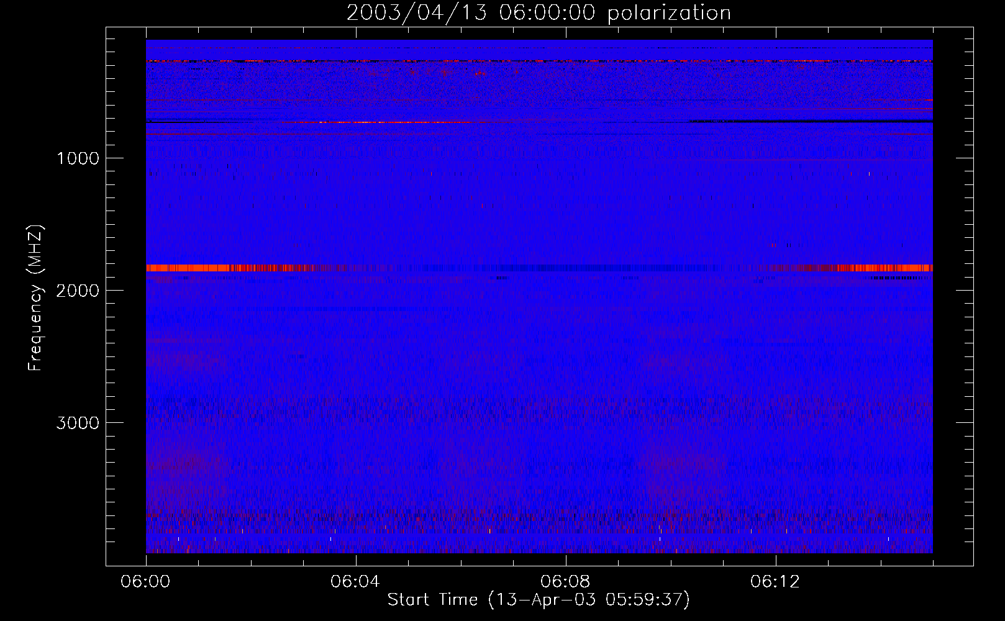The height and width of the screenshot is (621, 1005).
Task: Click the 2000 frequency tick label
Action: click(78, 291)
